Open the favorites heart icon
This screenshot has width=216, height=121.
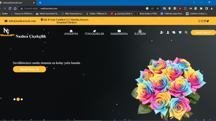[x=174, y=32]
